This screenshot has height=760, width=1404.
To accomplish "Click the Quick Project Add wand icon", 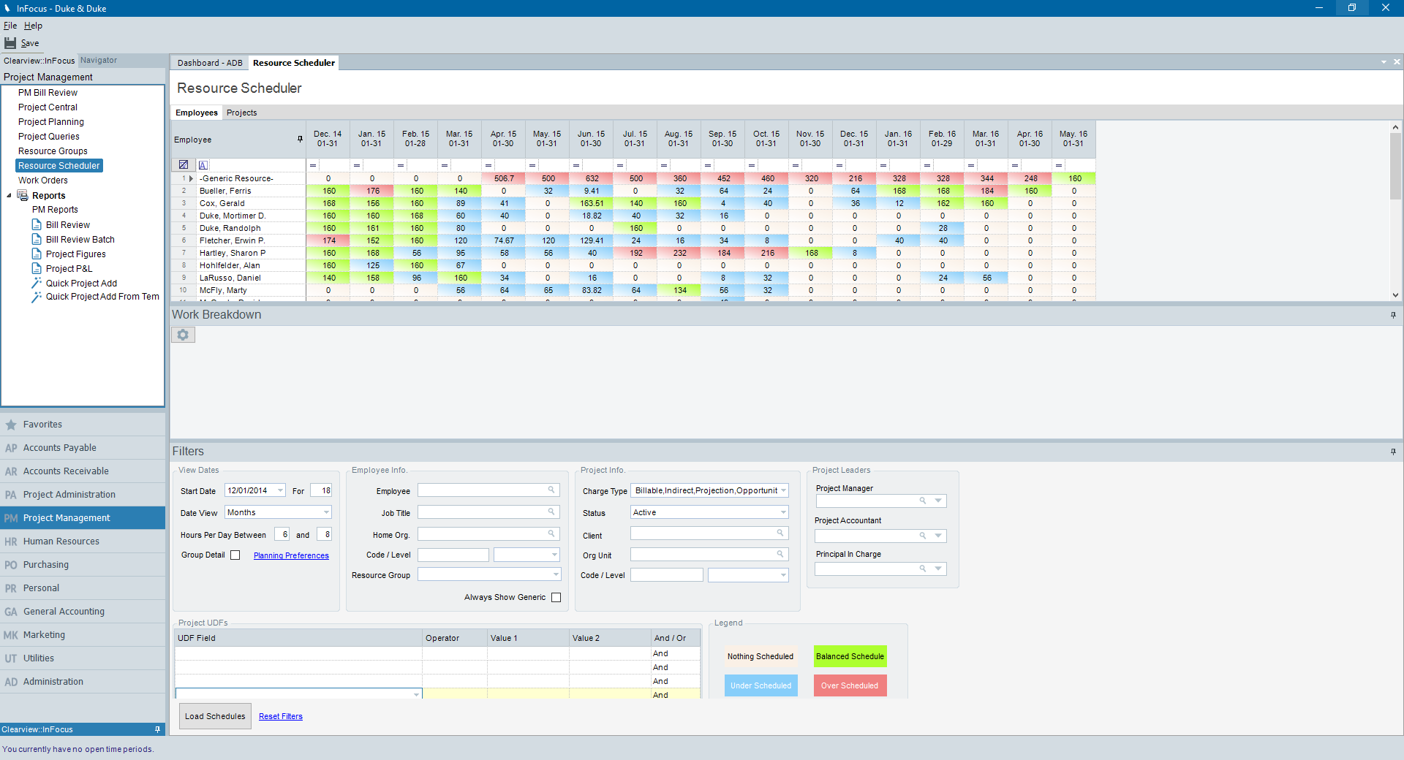I will 37,284.
